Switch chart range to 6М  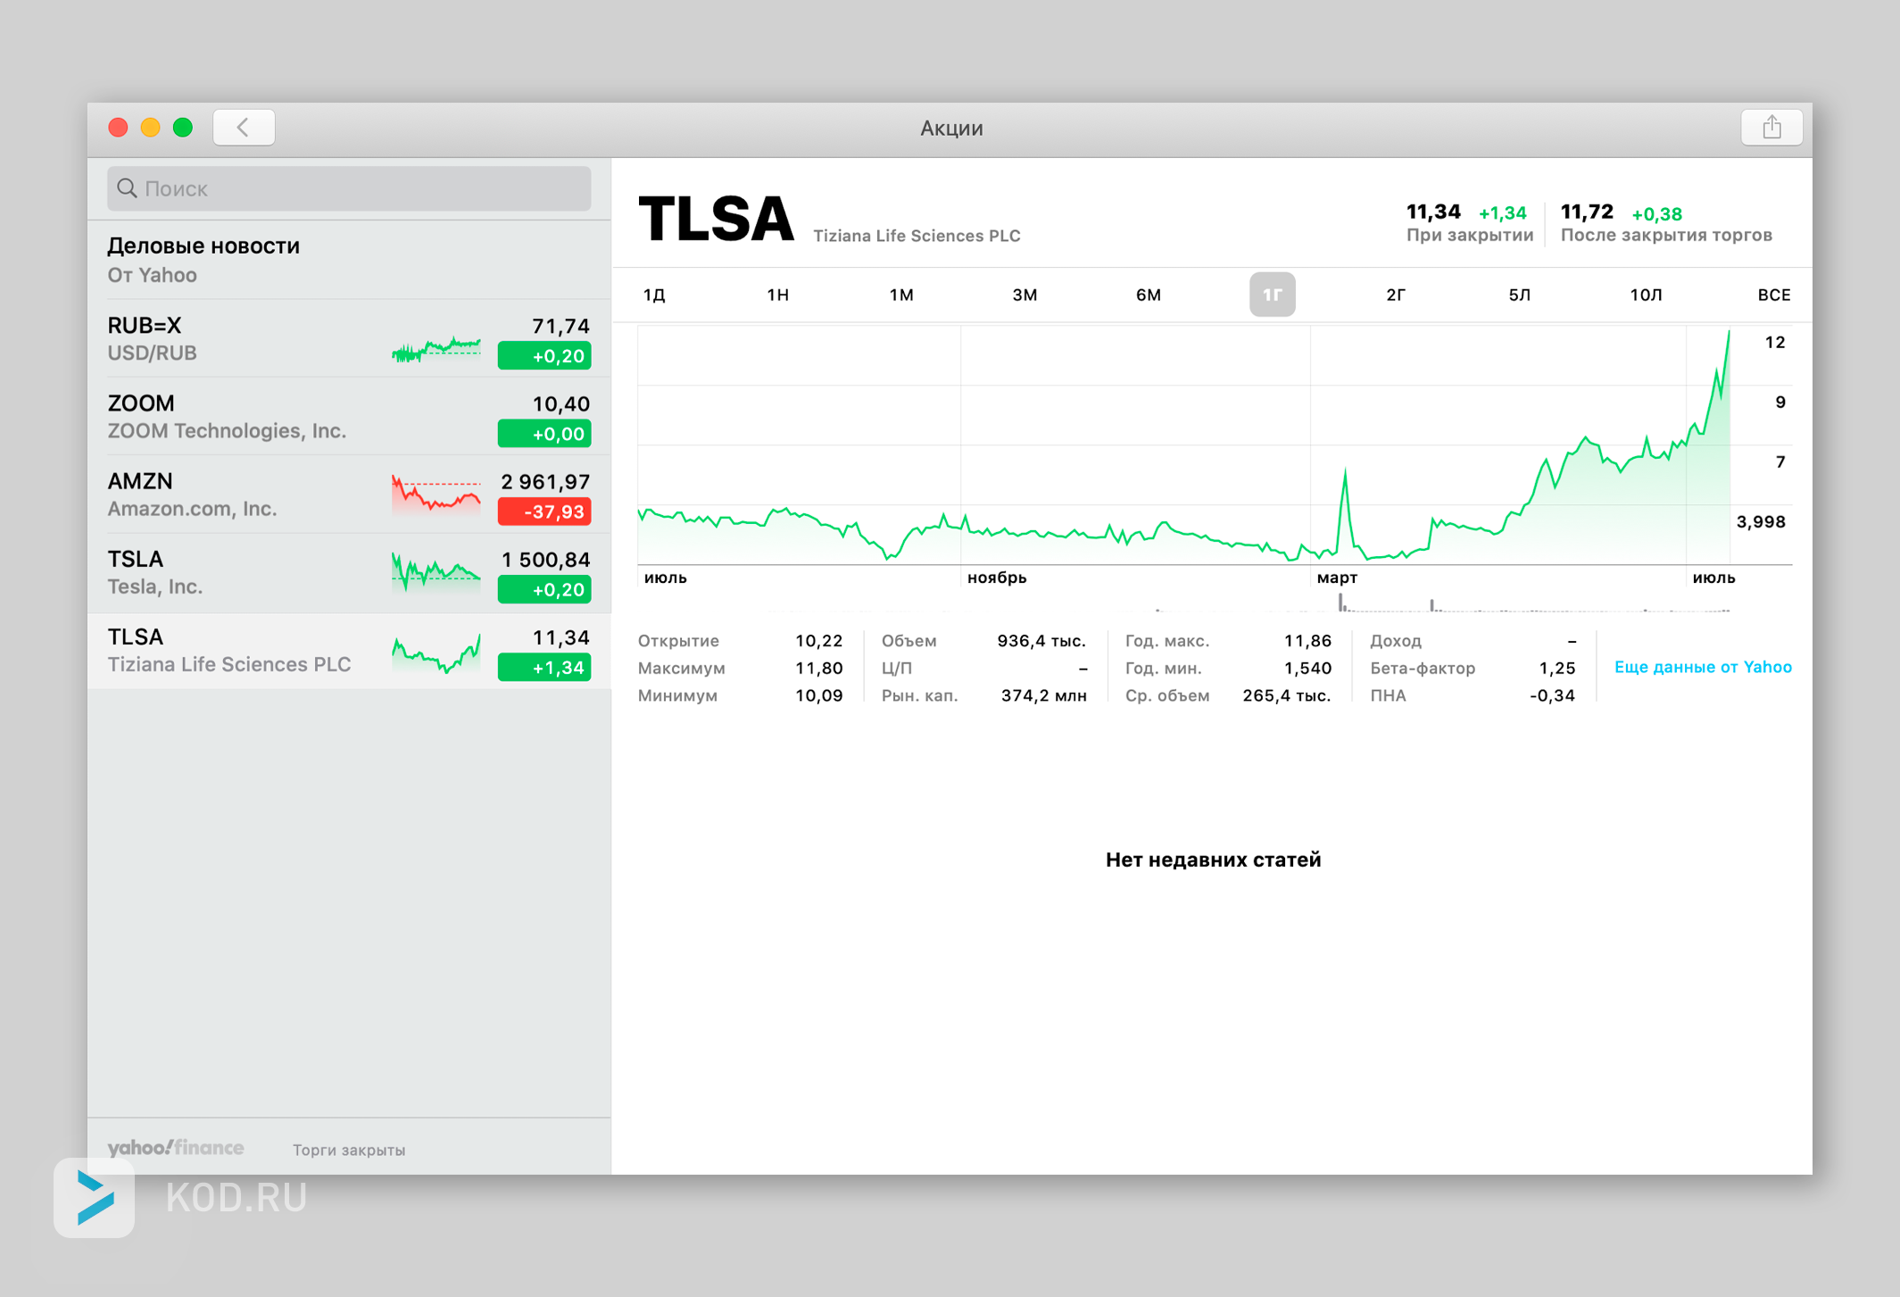(1149, 295)
